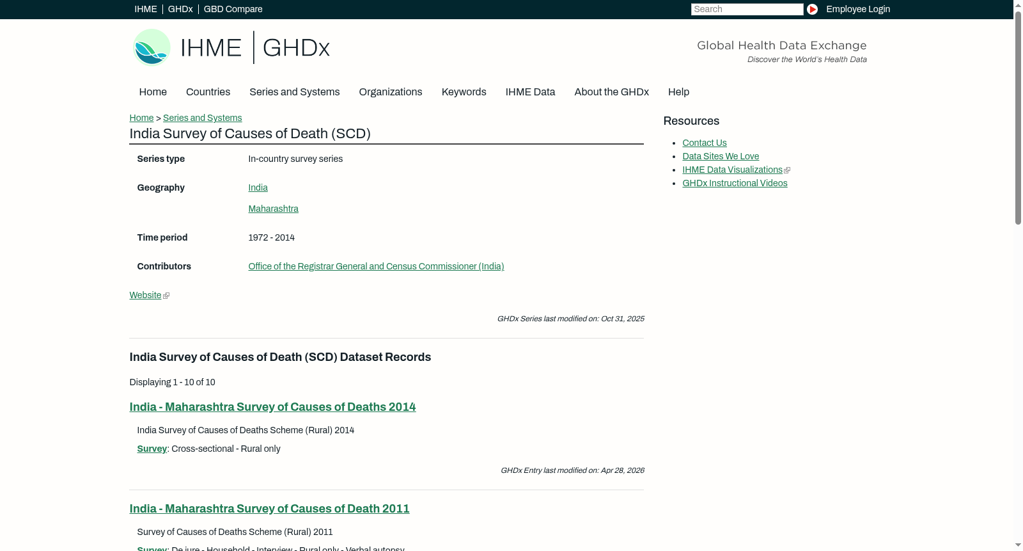Go to the Home menu item
Image resolution: width=1023 pixels, height=551 pixels.
(153, 92)
